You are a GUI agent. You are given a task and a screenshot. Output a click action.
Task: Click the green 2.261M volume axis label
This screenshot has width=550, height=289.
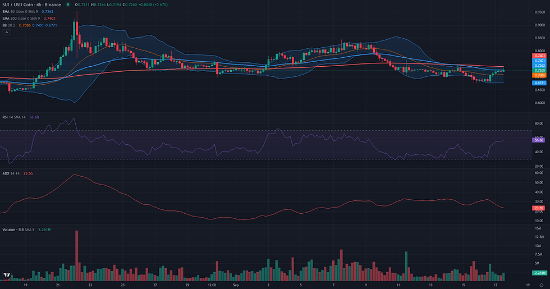point(540,273)
